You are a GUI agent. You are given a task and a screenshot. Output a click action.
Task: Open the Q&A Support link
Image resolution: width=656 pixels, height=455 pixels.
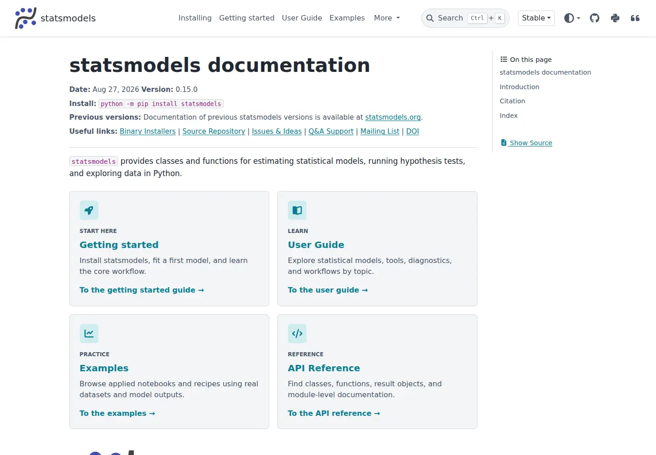click(331, 131)
